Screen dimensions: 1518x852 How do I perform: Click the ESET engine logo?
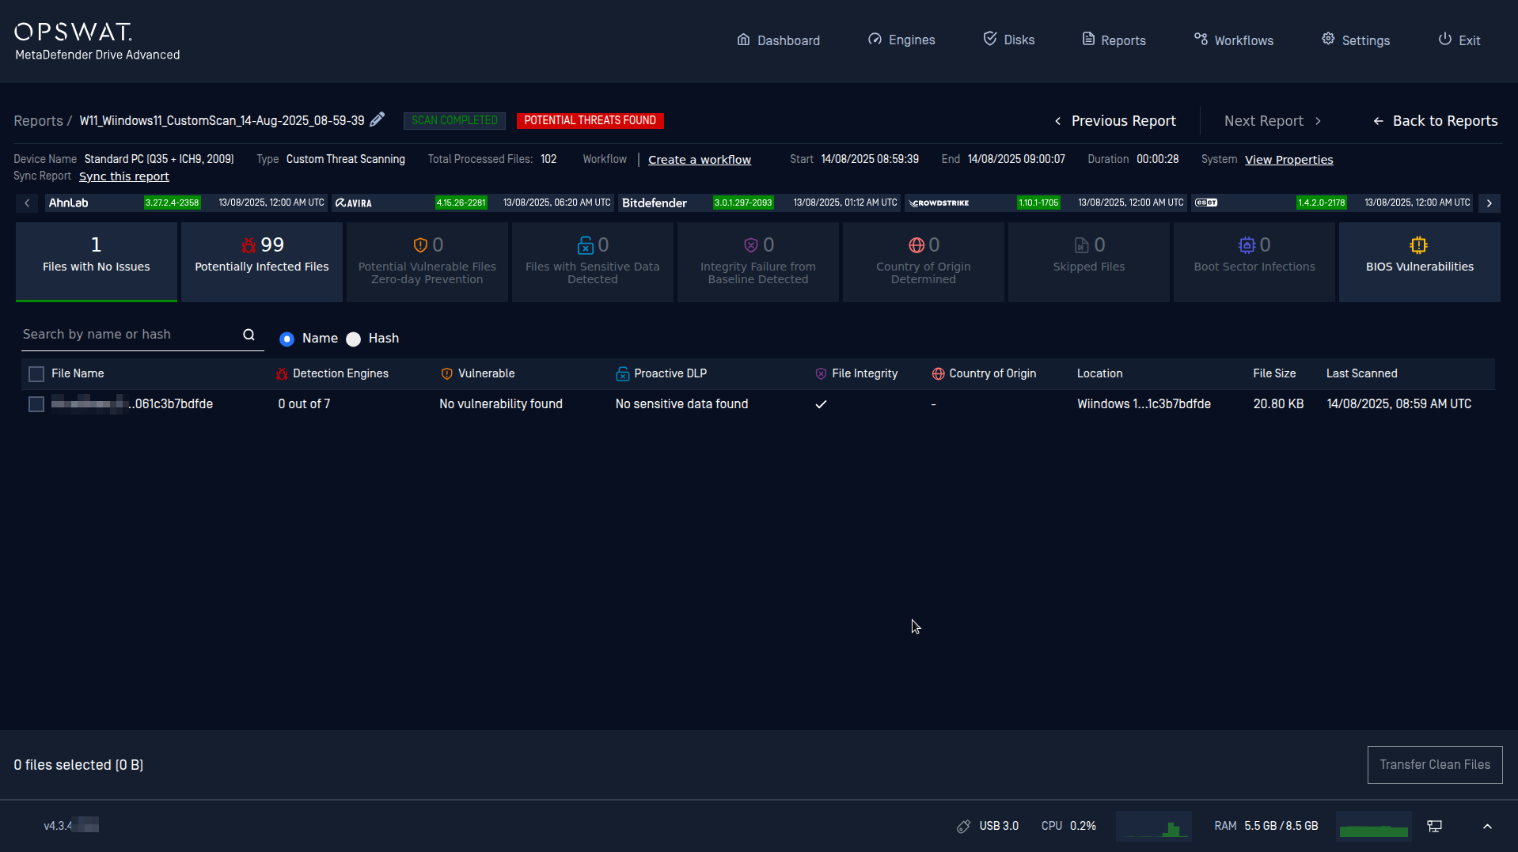coord(1206,203)
